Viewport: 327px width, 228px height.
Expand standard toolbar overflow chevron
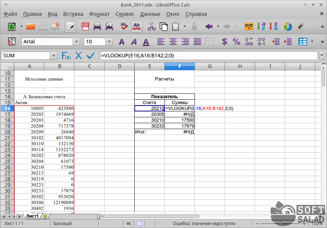(x=322, y=27)
